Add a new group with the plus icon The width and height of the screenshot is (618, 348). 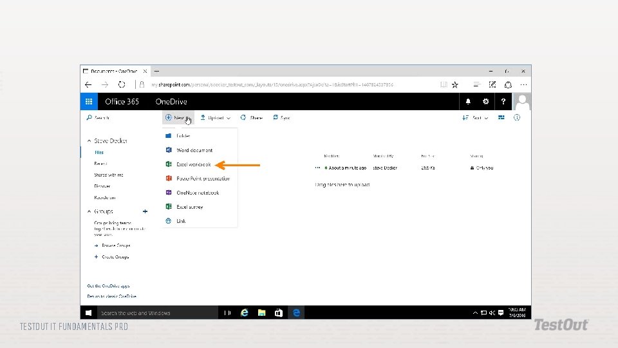point(145,211)
